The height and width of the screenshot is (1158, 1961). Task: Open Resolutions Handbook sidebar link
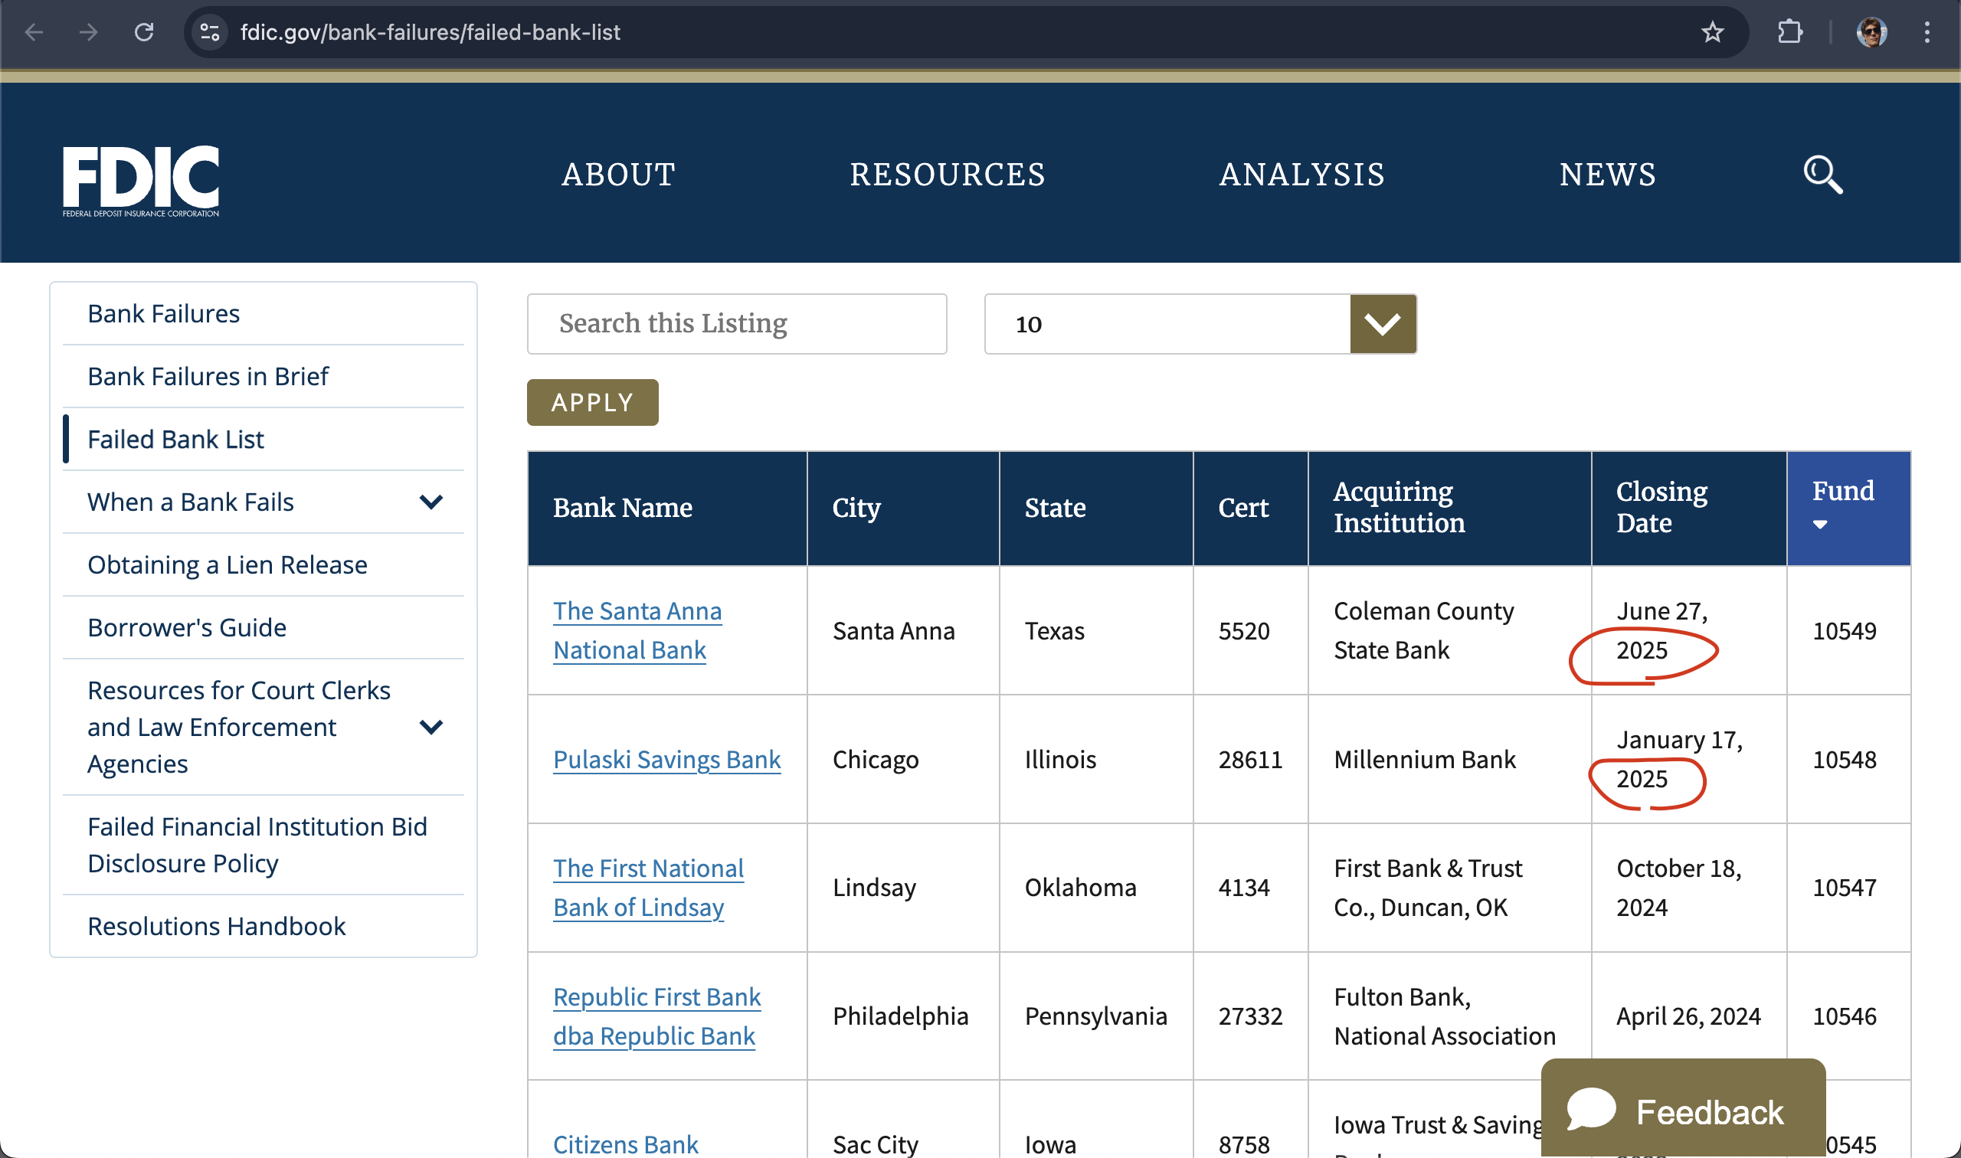pos(216,926)
